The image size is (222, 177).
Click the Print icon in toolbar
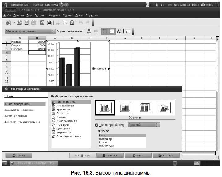[x=49, y=23]
